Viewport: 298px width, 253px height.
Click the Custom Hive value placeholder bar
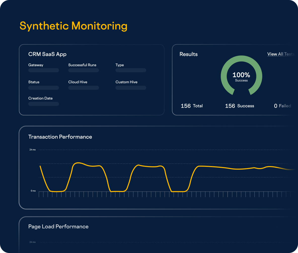[x=131, y=88]
